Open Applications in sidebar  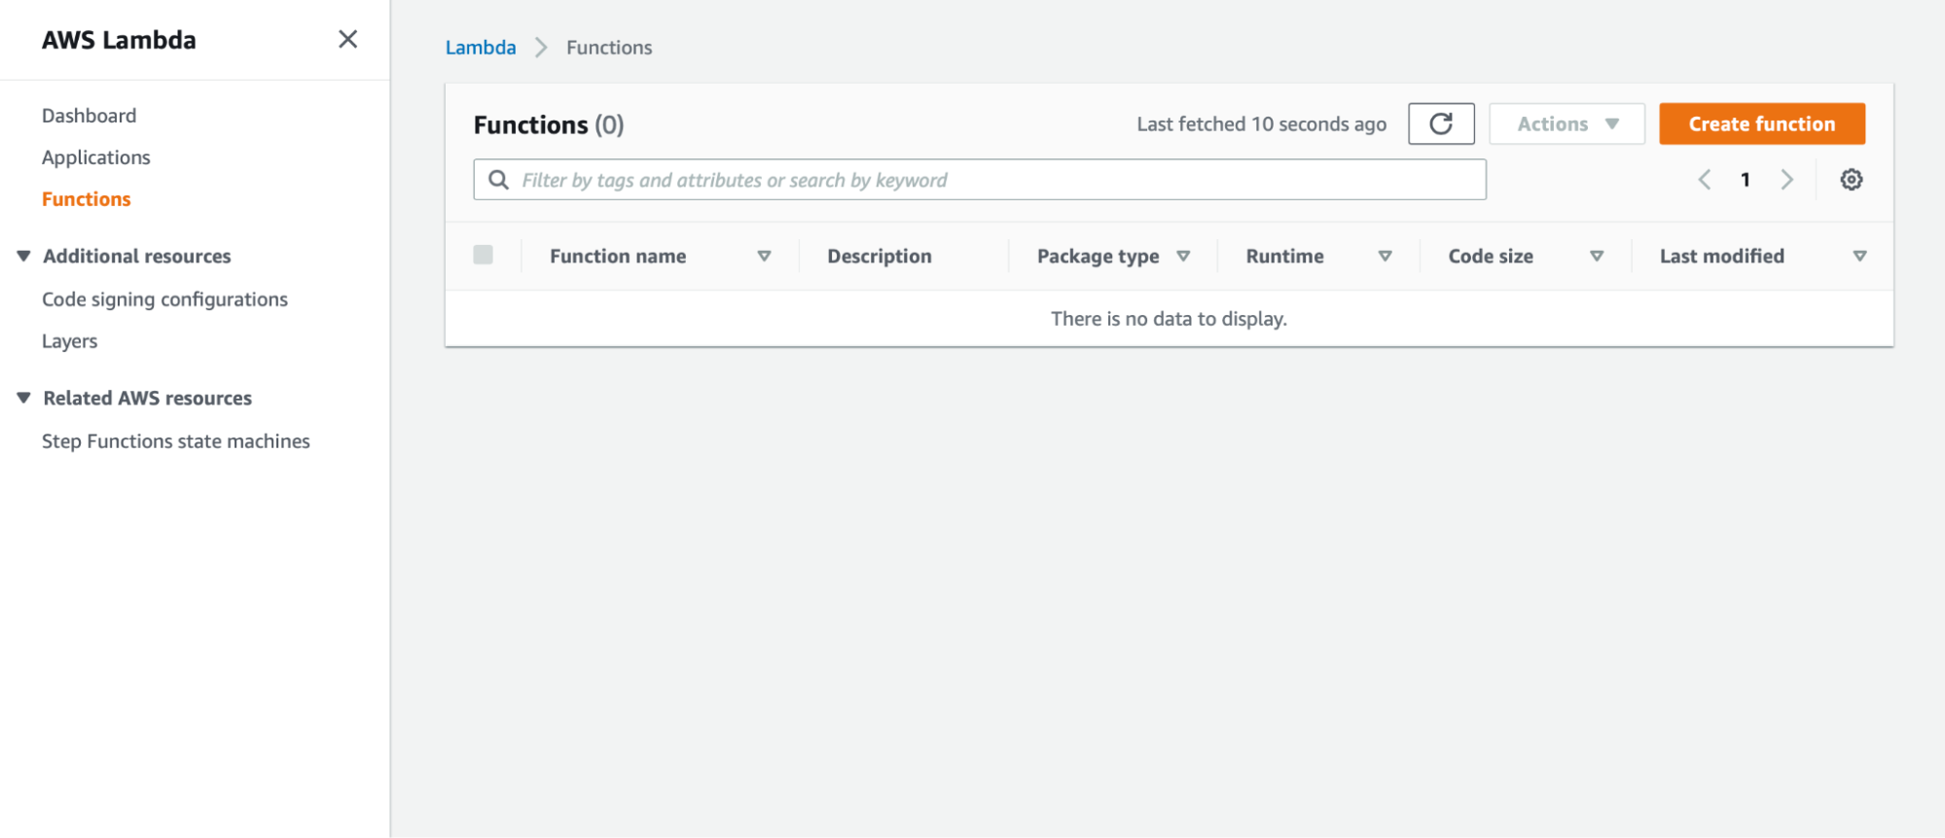coord(95,157)
